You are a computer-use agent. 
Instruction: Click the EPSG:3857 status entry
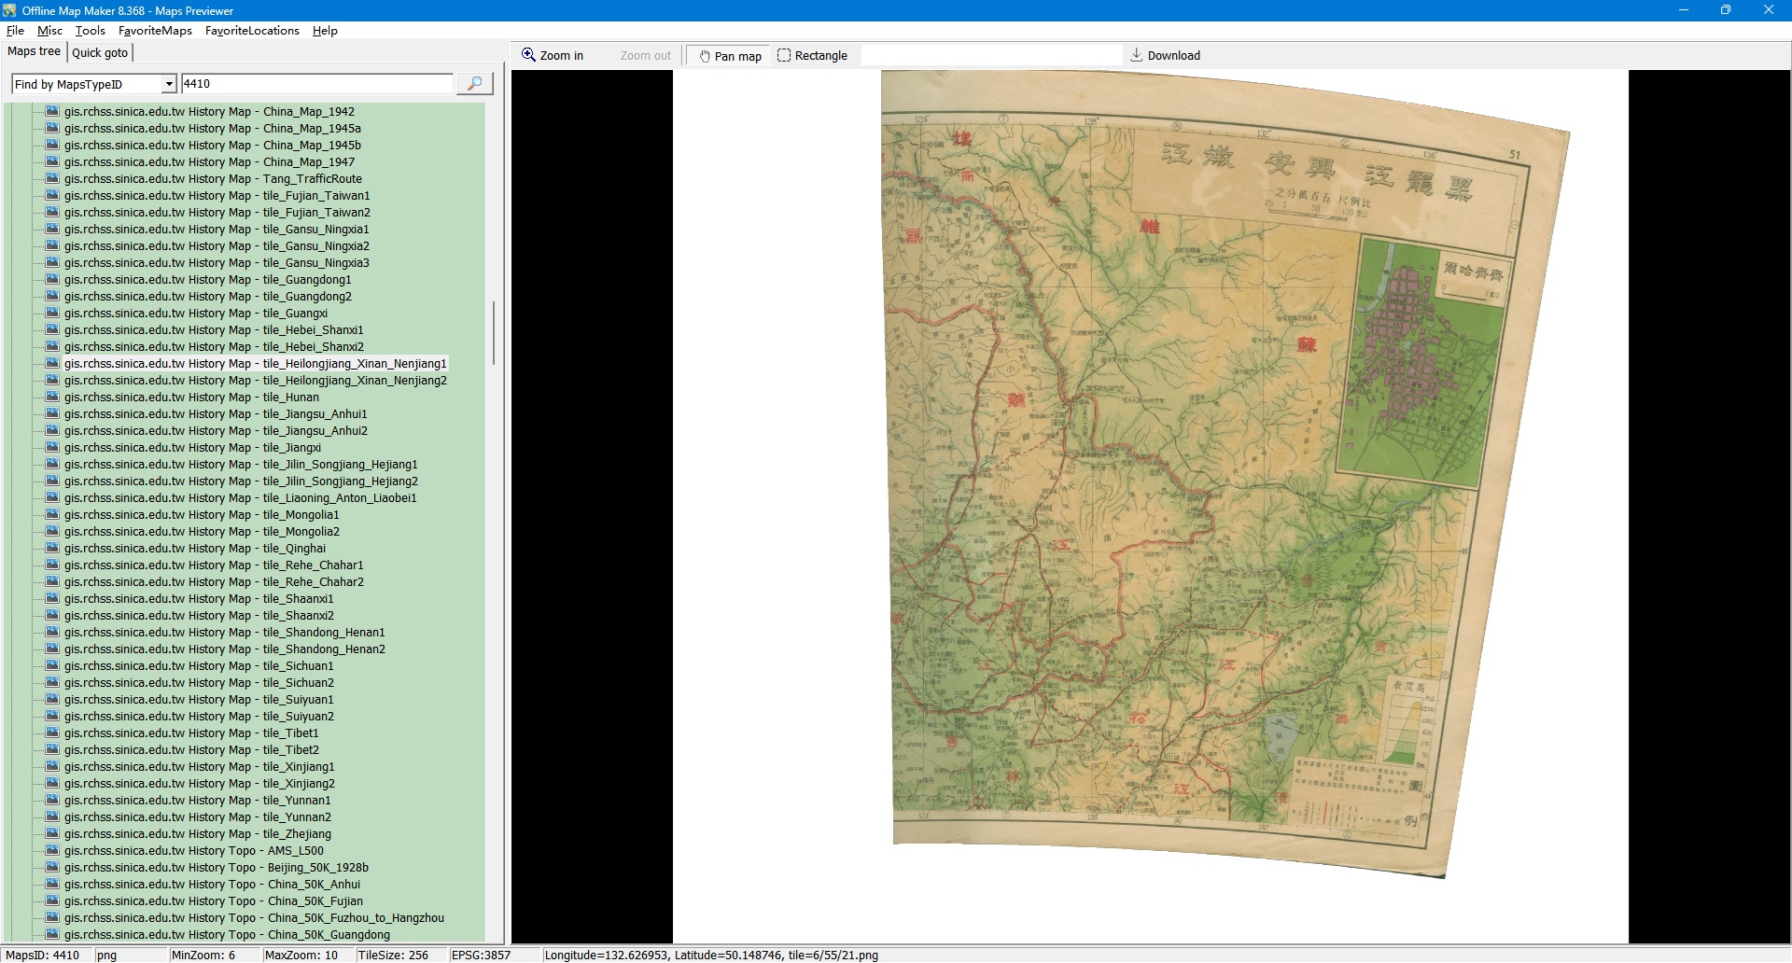(x=481, y=955)
